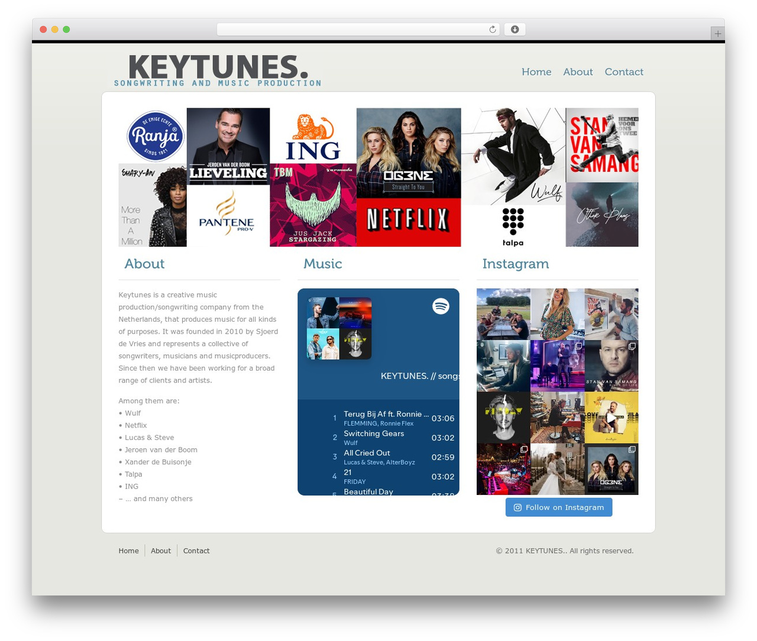Click the browser reload icon
The width and height of the screenshot is (757, 641).
(492, 30)
